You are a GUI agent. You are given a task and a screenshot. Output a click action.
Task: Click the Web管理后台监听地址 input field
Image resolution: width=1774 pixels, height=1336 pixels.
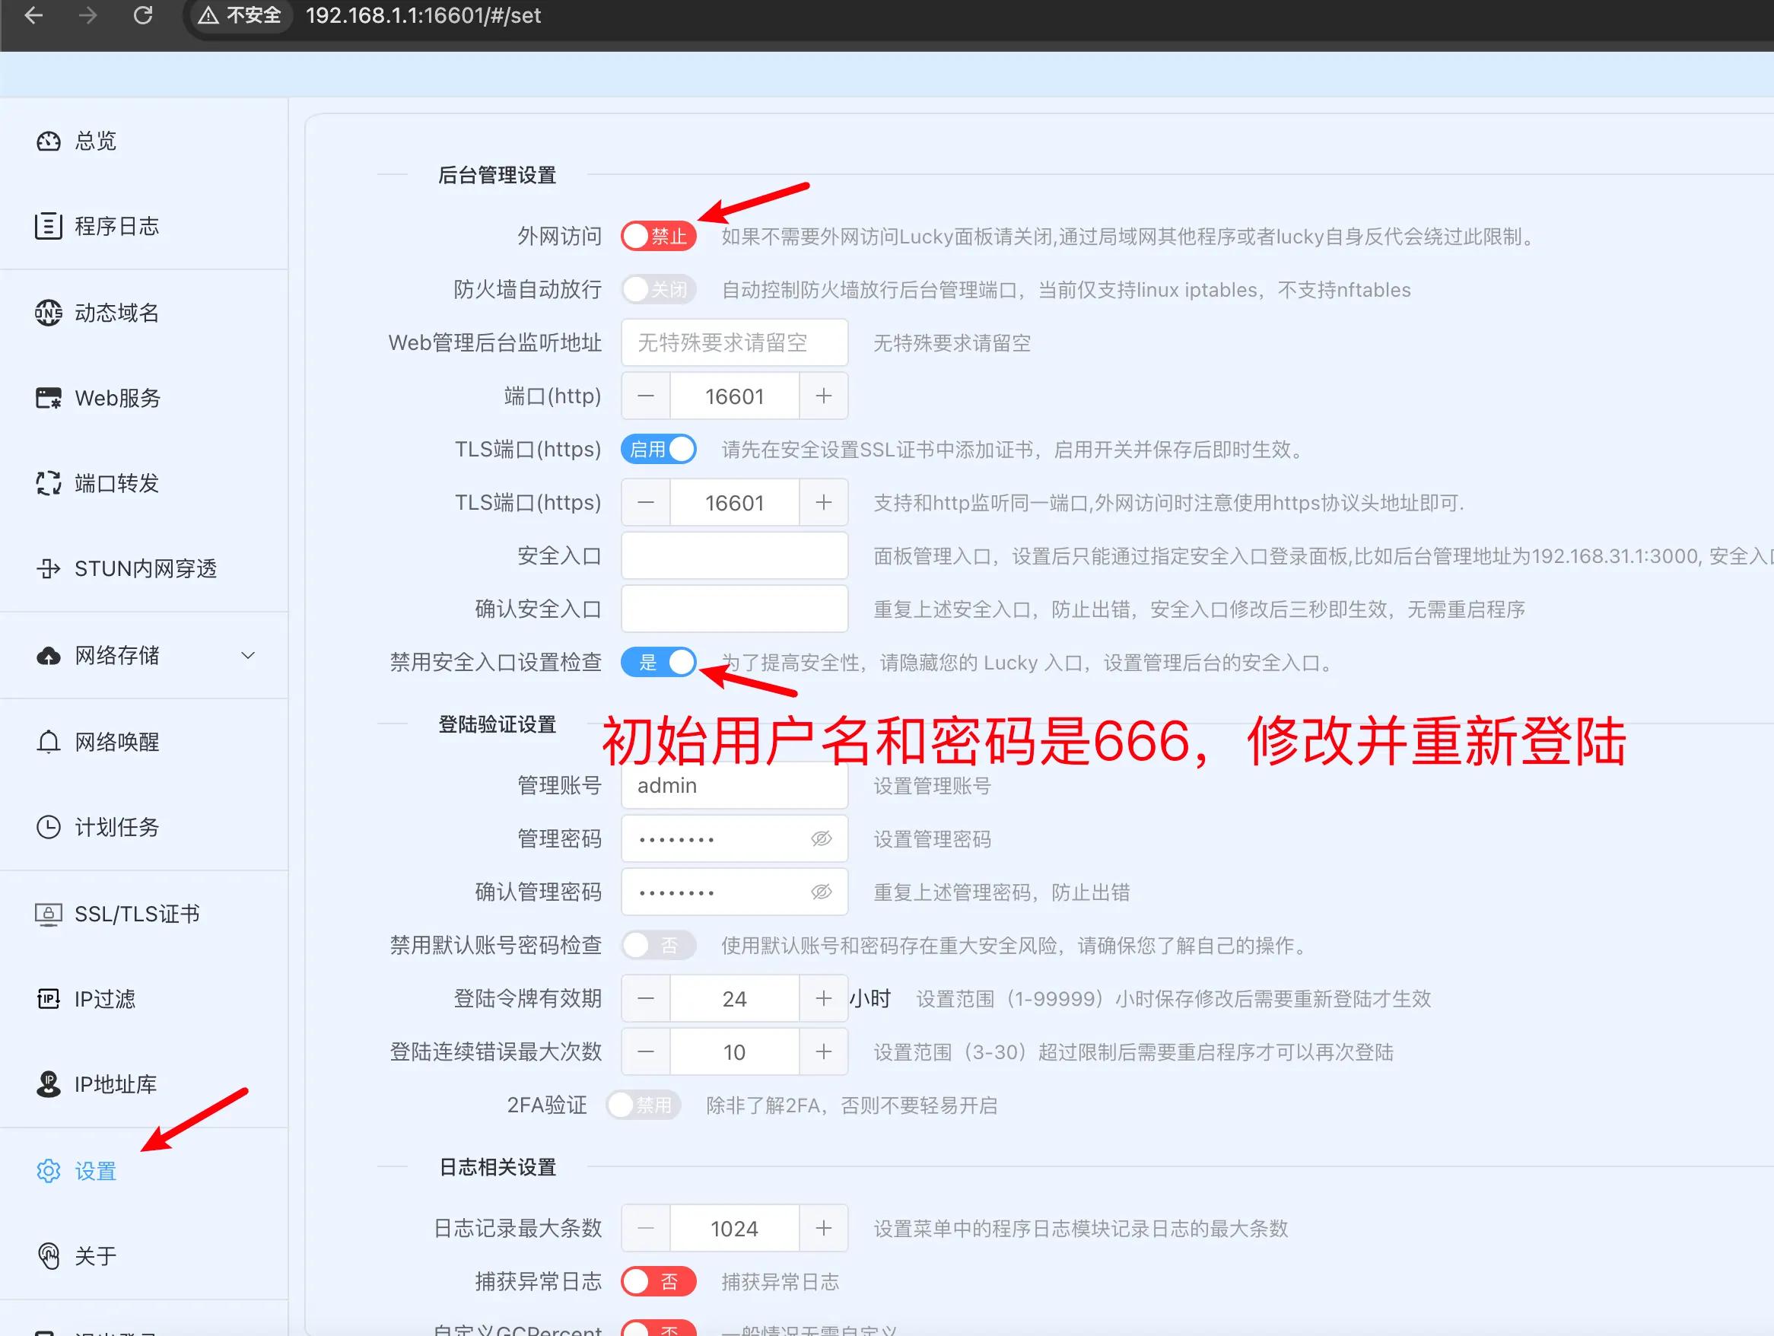[735, 342]
